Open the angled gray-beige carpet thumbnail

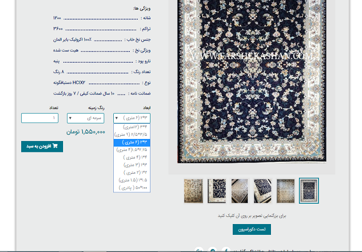coord(239,191)
